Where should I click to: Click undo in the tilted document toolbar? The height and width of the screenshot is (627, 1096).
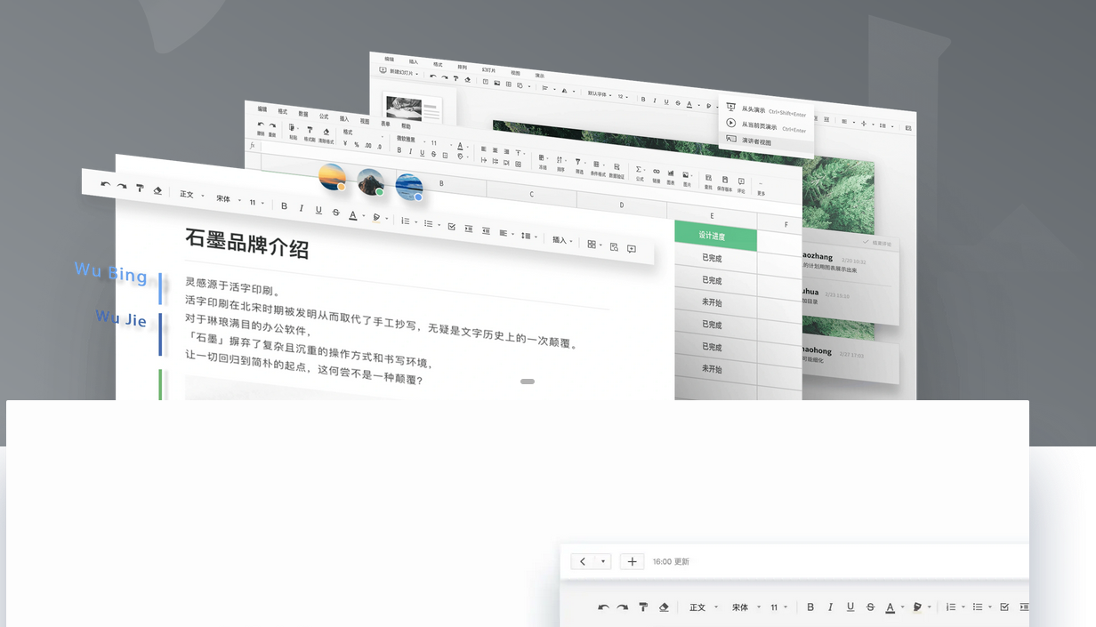point(106,185)
